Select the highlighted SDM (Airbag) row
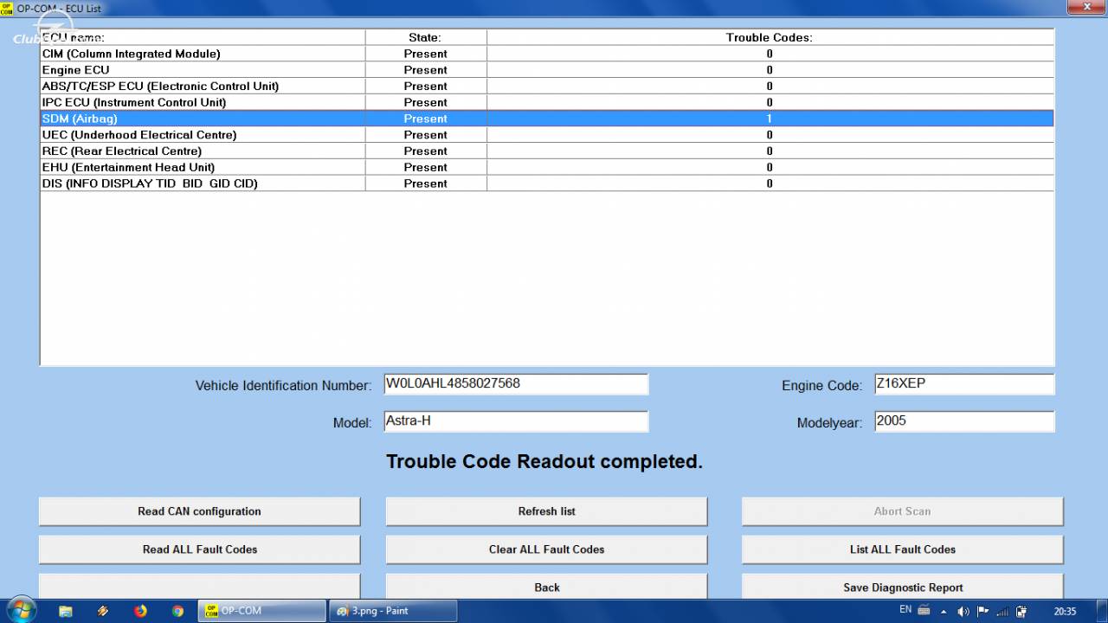 tap(546, 119)
